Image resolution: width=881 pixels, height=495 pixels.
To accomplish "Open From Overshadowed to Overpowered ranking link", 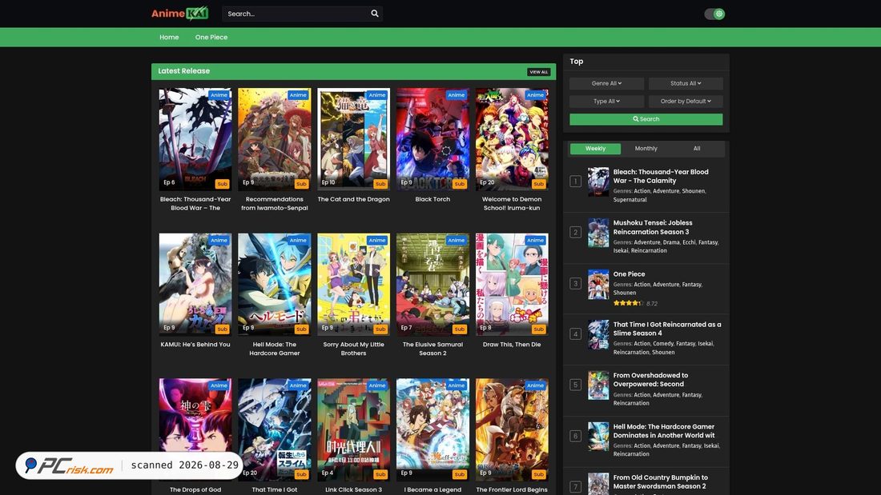I will point(650,380).
